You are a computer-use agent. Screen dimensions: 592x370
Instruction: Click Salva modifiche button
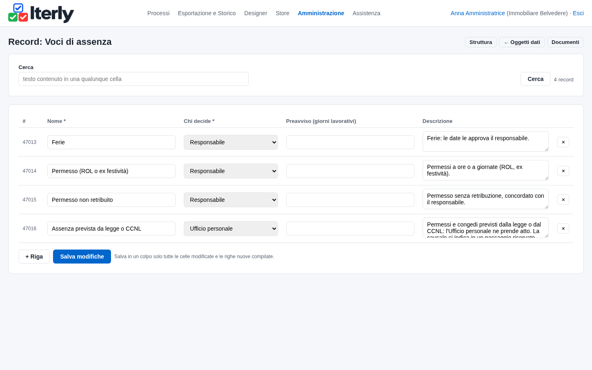pyautogui.click(x=82, y=257)
